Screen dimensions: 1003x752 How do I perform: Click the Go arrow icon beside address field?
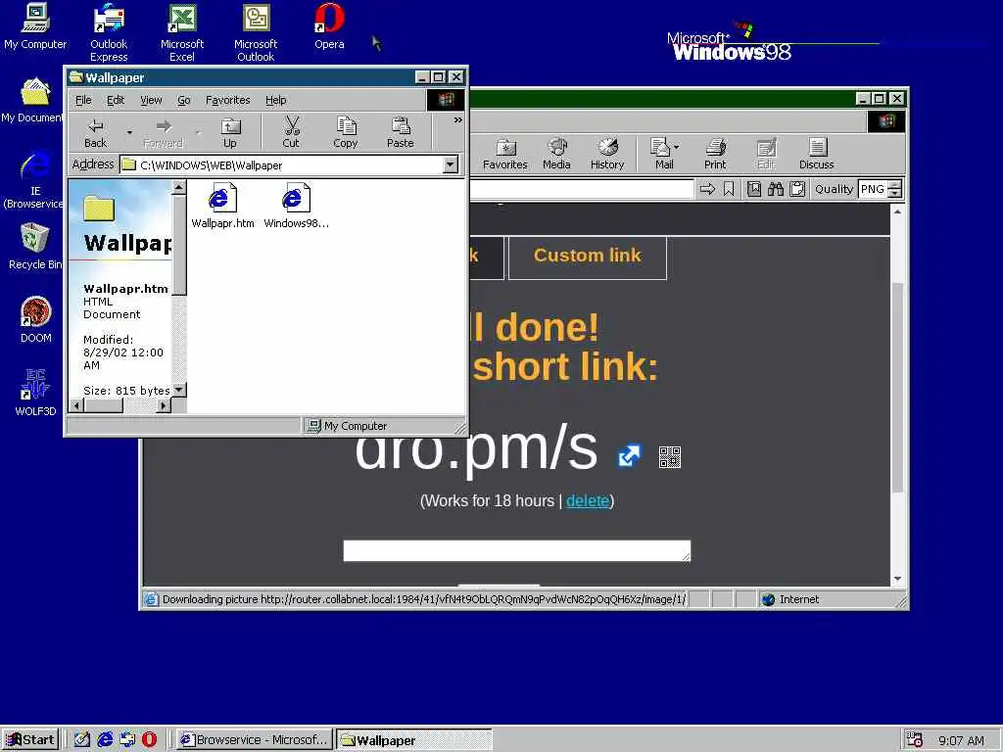(x=707, y=189)
